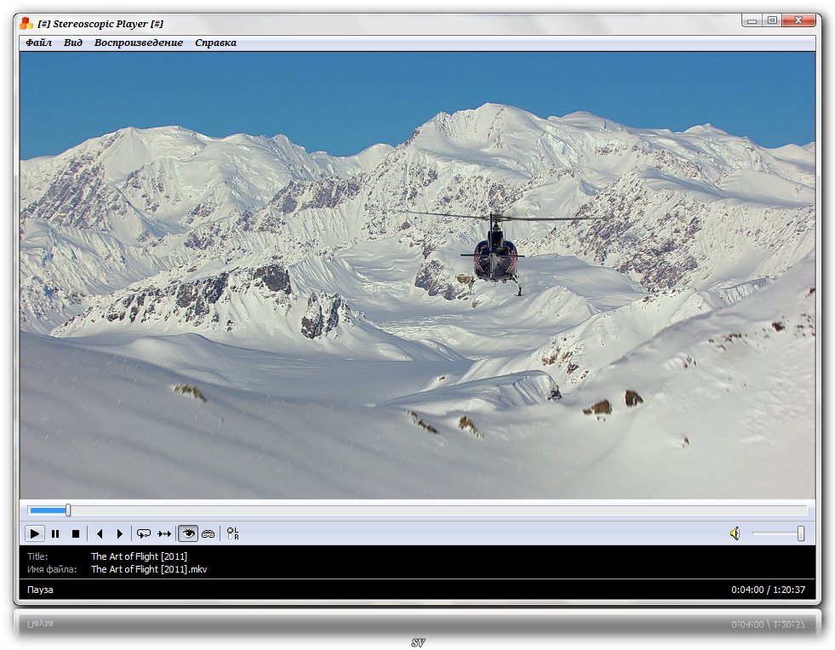Screen dimensions: 835x650
Task: Toggle the eye viewing mode button
Action: 187,533
